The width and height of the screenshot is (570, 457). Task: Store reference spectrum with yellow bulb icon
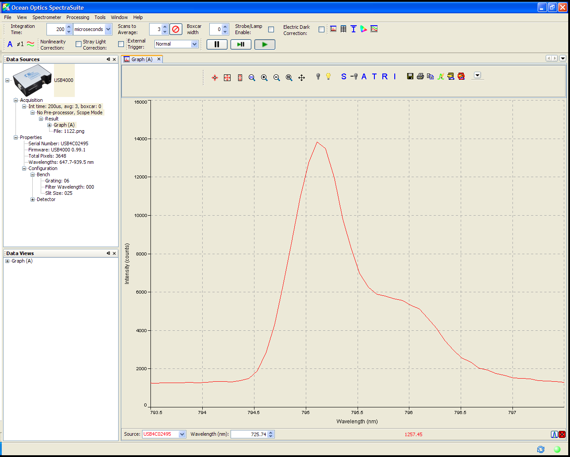328,76
